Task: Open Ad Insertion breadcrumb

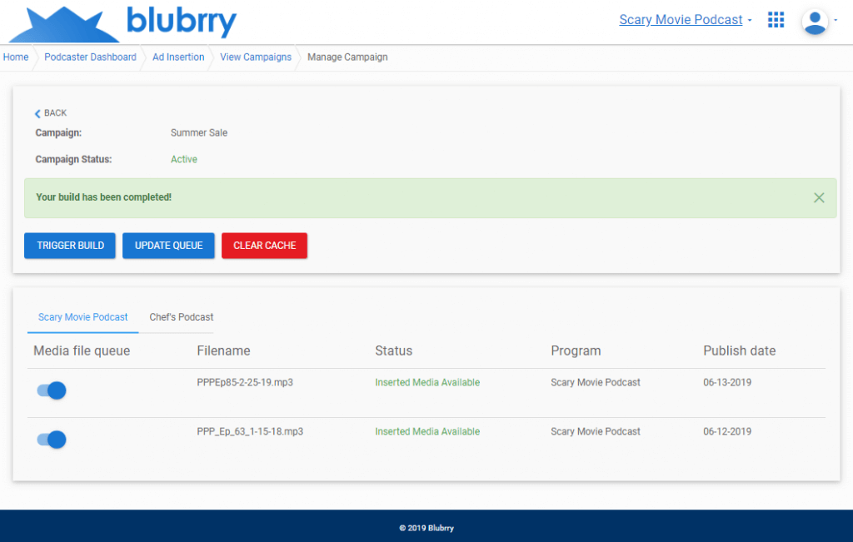Action: coord(178,57)
